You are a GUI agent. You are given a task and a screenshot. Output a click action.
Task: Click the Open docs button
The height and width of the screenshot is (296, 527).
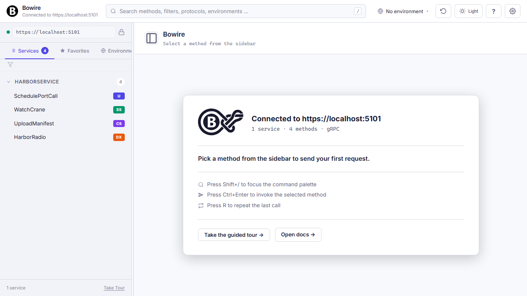pos(298,235)
